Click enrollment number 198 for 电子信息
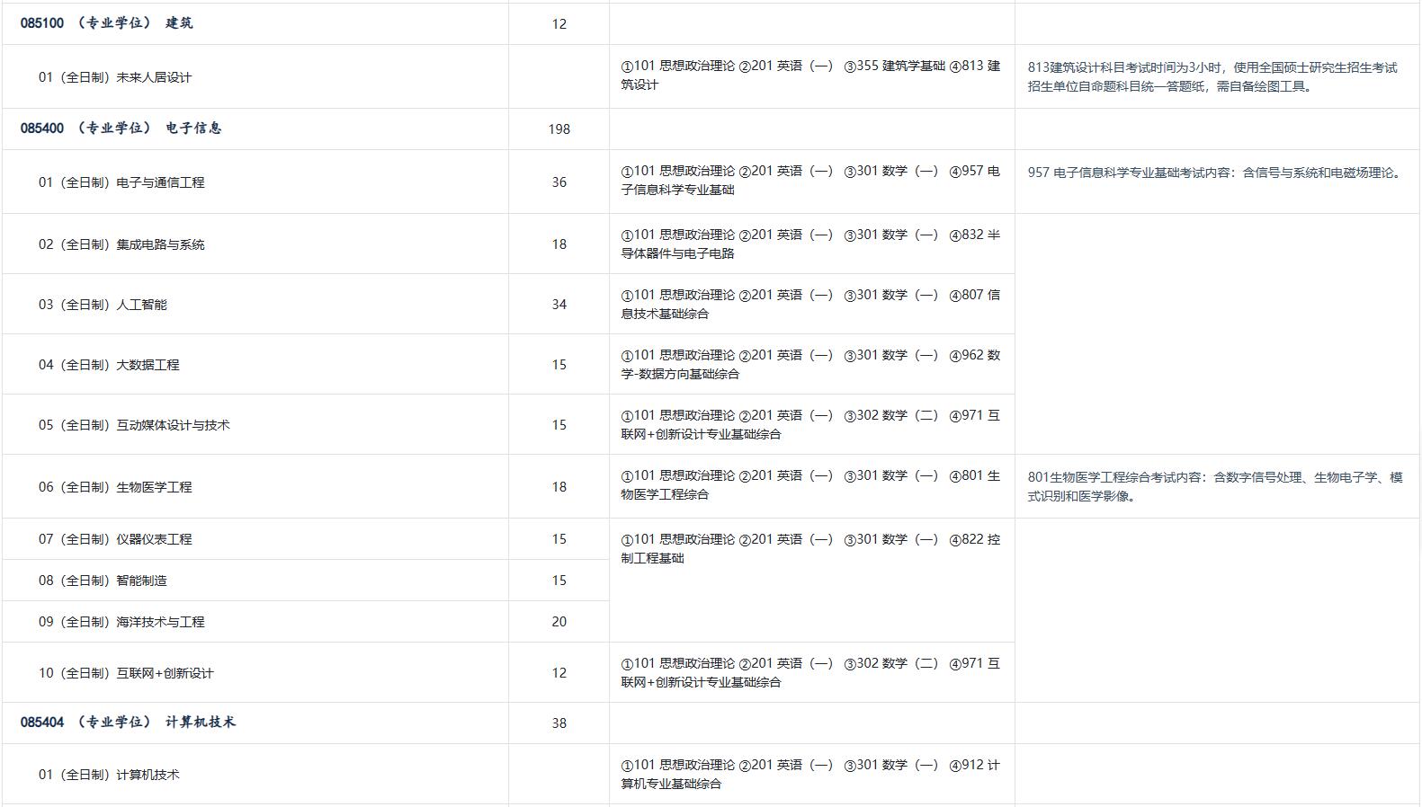The height and width of the screenshot is (807, 1422). click(559, 129)
